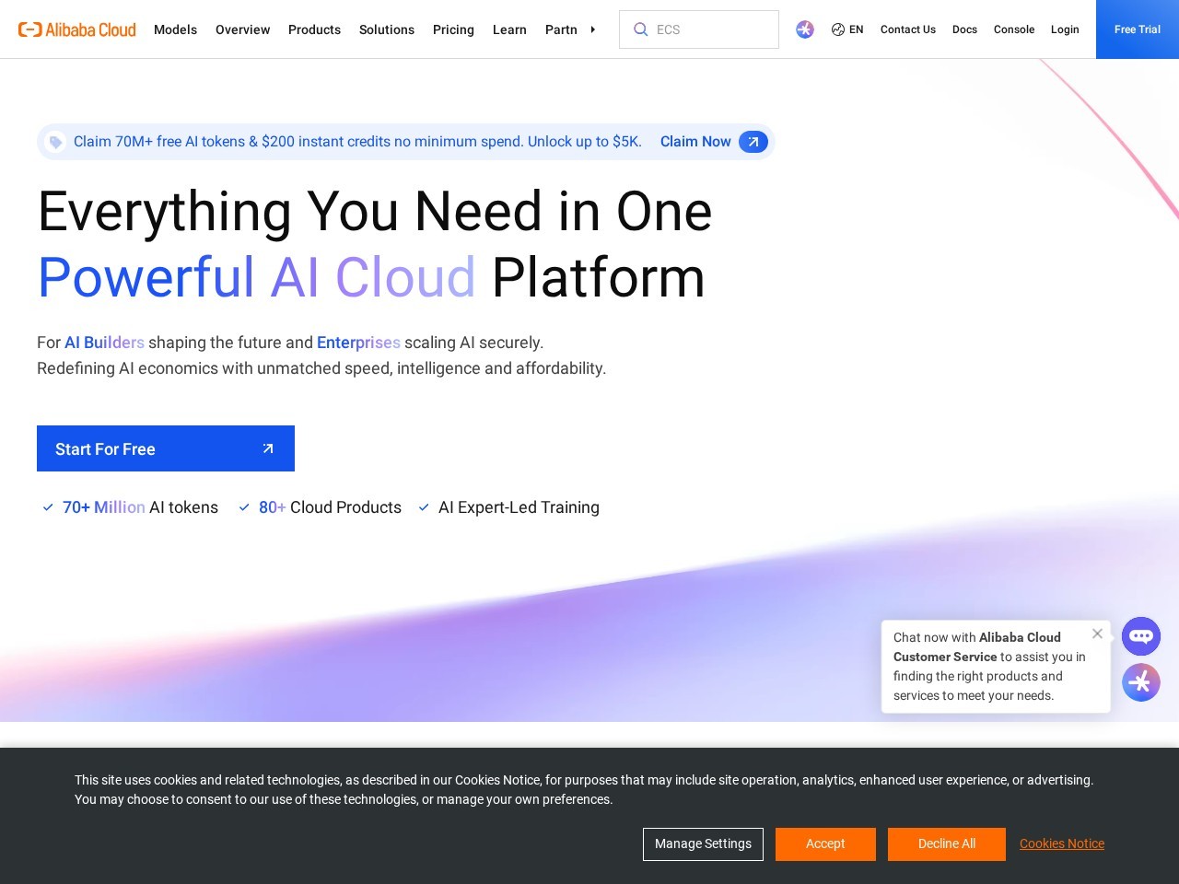Screen dimensions: 1179x884
Task: Click the Alibaba Cloud logo
Action: 77,29
